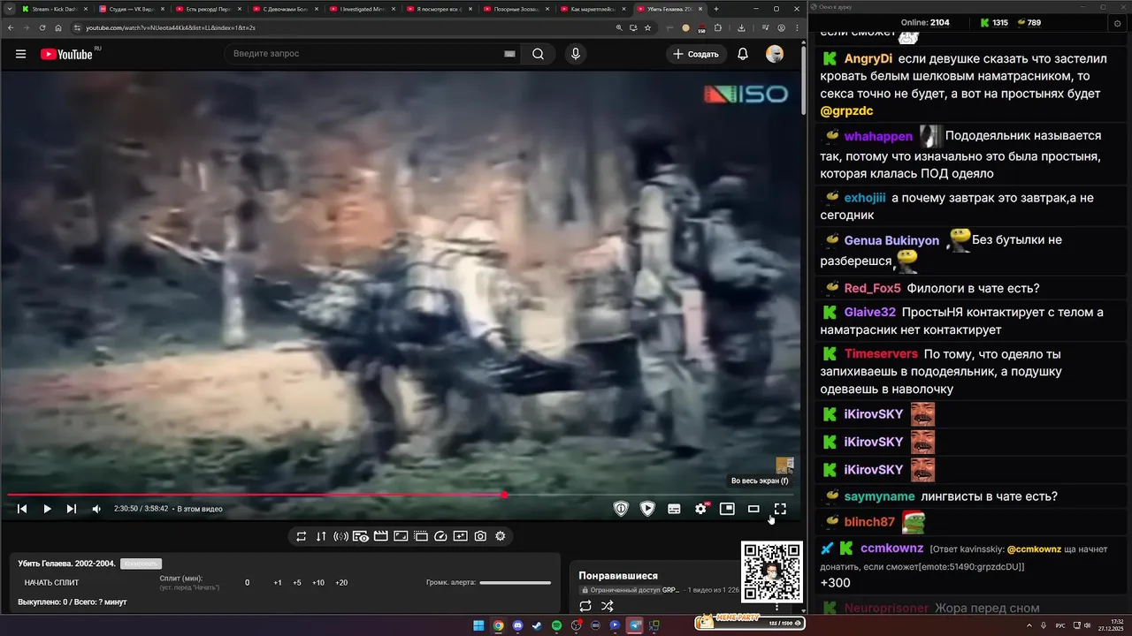The height and width of the screenshot is (636, 1132).
Task: Open the Понравившиеся playlist title
Action: click(x=618, y=576)
